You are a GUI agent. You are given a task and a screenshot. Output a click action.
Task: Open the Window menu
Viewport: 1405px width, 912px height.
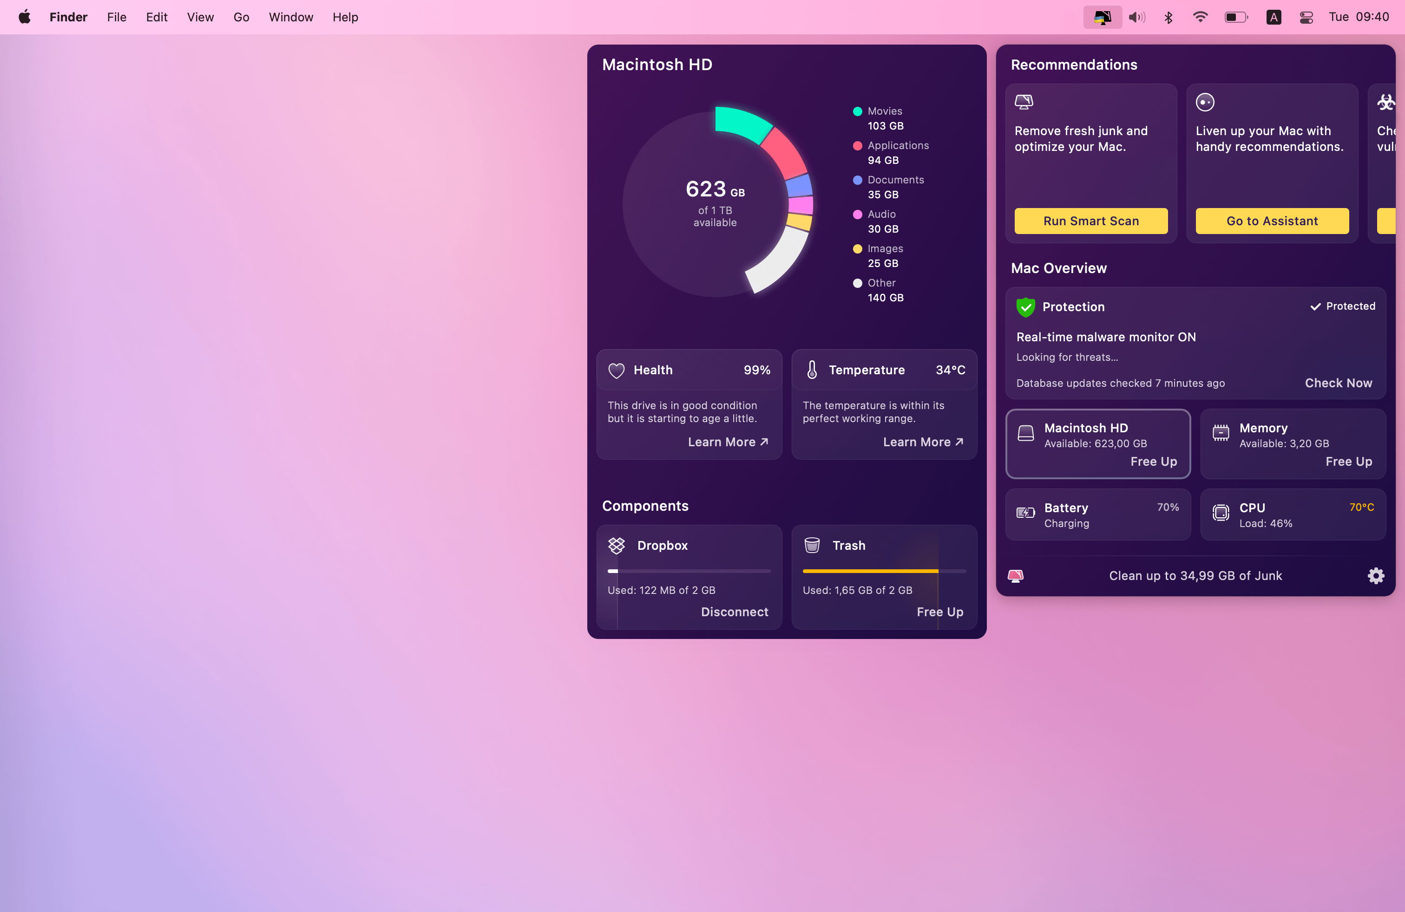pos(290,17)
